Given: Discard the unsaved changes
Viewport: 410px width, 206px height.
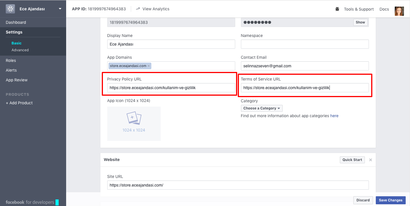Looking at the screenshot, I should (x=363, y=200).
